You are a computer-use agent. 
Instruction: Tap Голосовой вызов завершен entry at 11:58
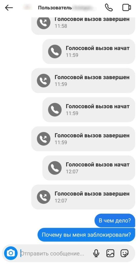[83, 26]
